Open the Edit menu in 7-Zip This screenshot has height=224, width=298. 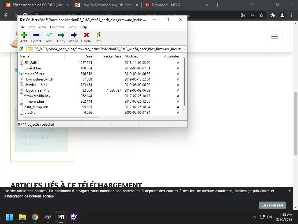31,27
